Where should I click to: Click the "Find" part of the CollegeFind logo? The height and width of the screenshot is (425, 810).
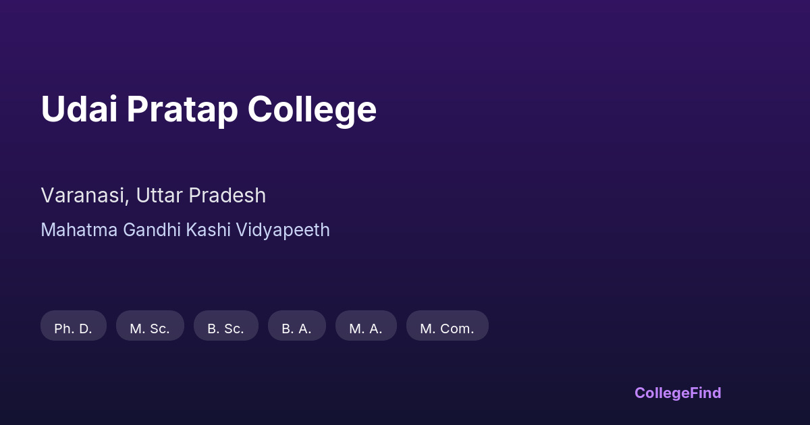click(705, 393)
